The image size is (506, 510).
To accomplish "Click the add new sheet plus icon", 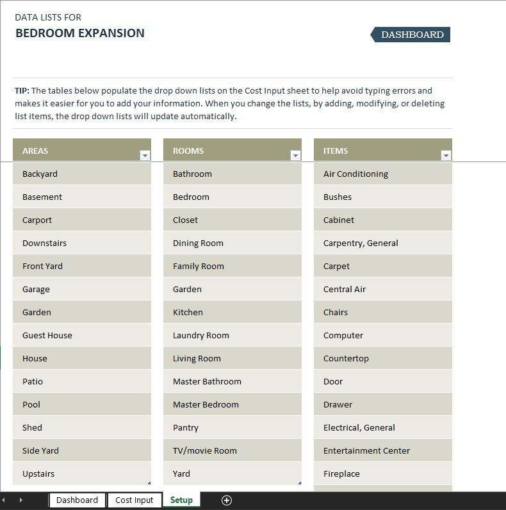I will 226,500.
